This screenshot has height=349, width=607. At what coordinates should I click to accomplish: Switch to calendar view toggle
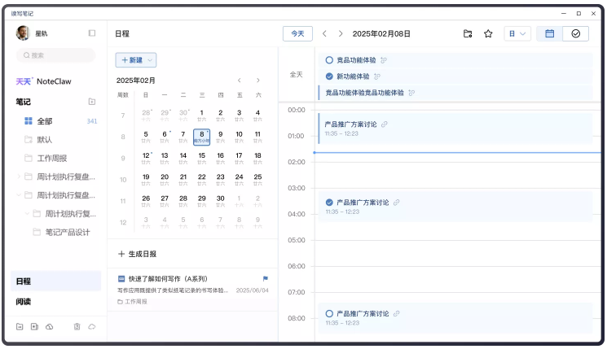(549, 33)
